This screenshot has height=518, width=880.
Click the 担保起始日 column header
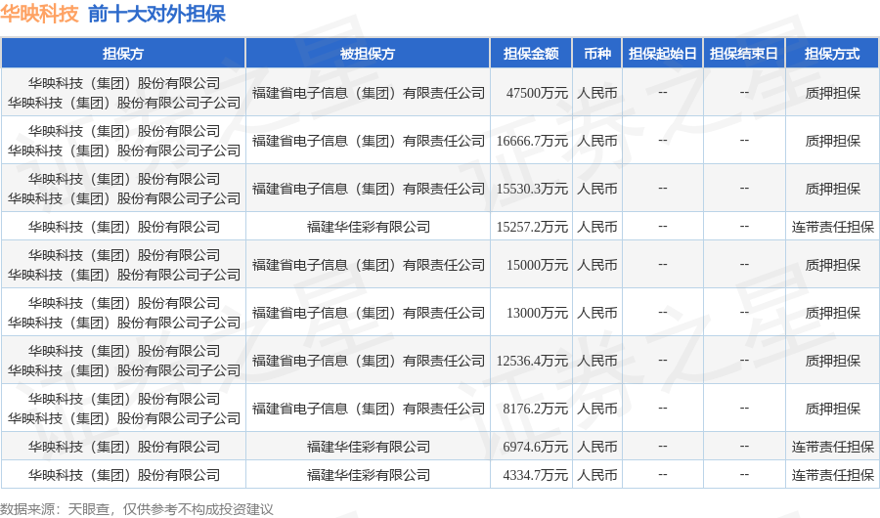click(x=662, y=54)
